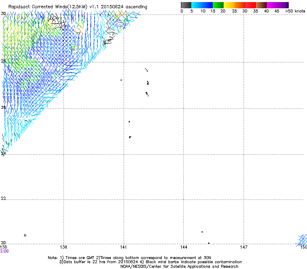The image size is (307, 269).
Task: Click the legend scale label '10'
Action: [203, 11]
